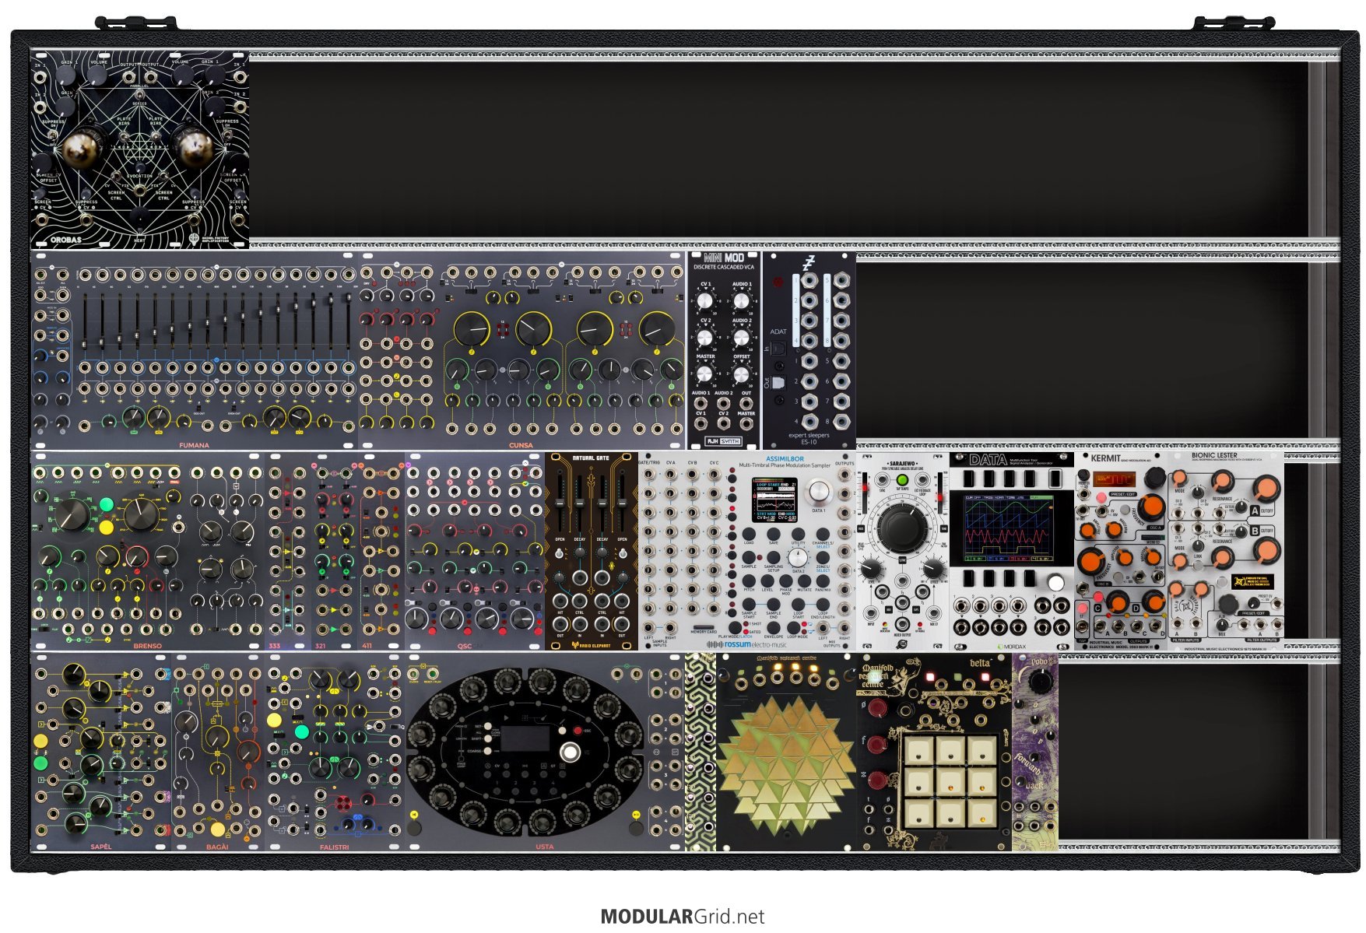Select the Sapèl module

coord(101,752)
